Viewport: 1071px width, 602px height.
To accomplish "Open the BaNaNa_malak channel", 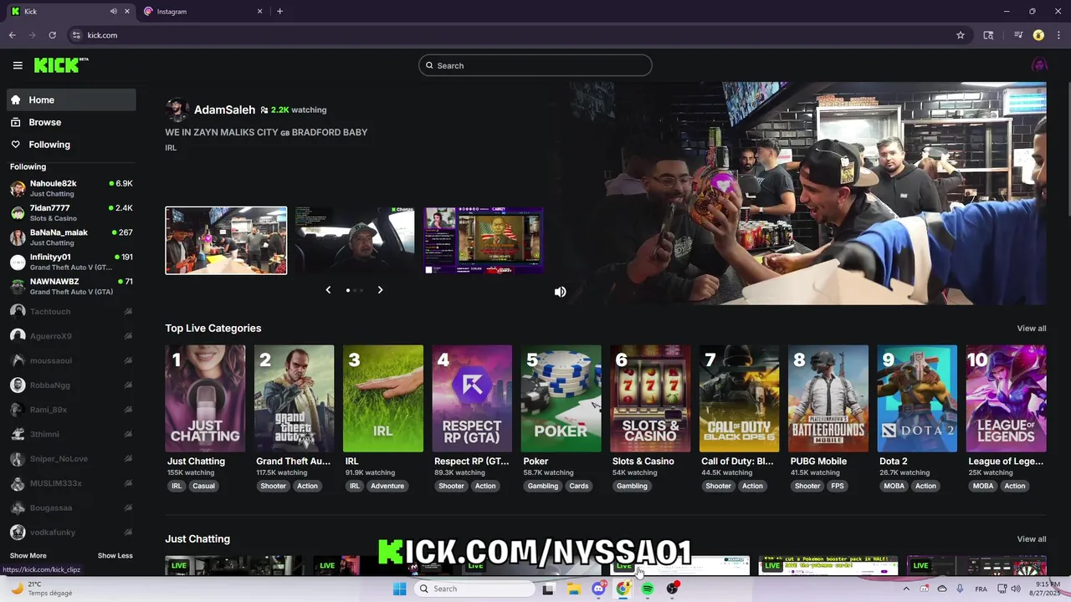I will click(71, 237).
